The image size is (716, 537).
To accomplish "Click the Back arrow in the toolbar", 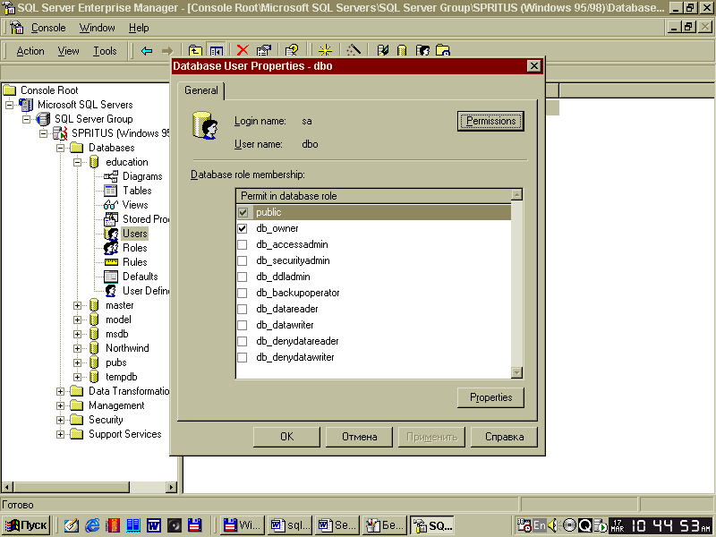I will (147, 51).
